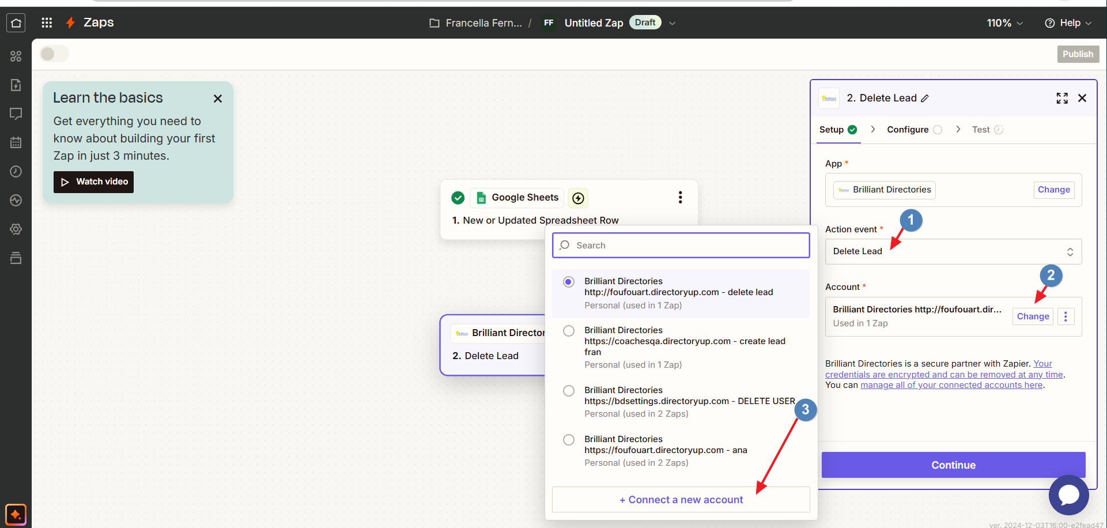Viewport: 1107px width, 528px height.
Task: Select the bdsettings DELETE USER account
Action: coord(681,402)
